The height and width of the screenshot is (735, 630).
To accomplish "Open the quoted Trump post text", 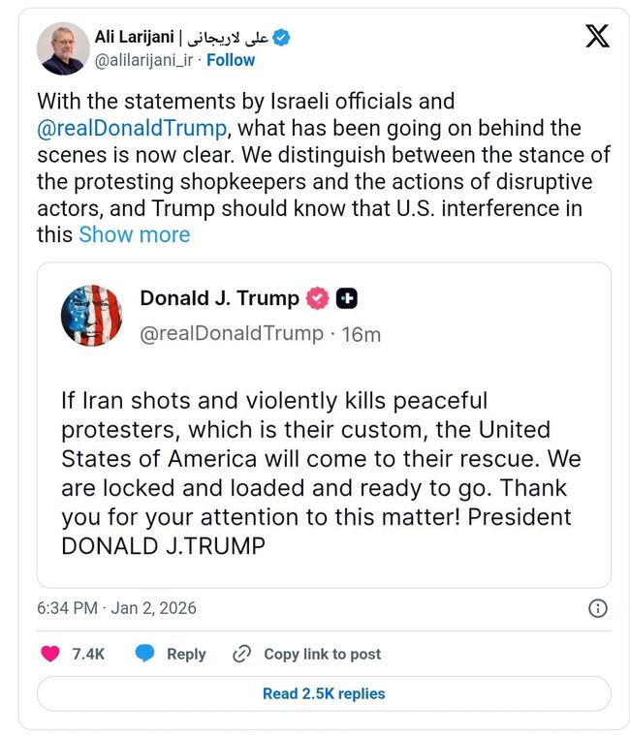I will coord(320,473).
